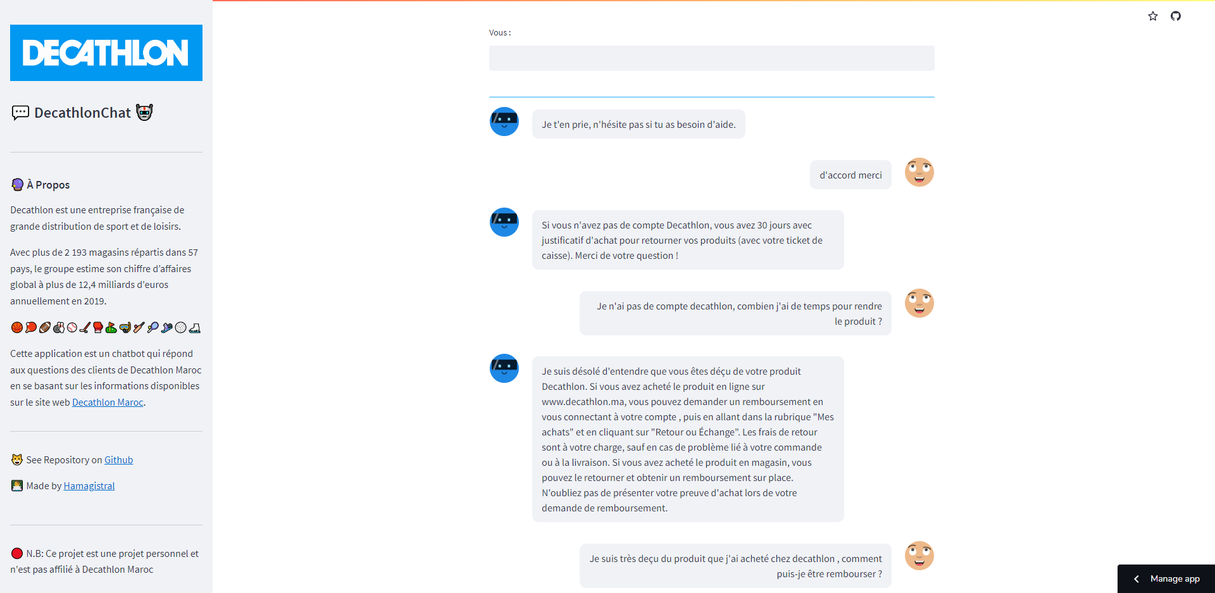
Task: Click the basketball emoji in sports row
Action: pos(17,327)
